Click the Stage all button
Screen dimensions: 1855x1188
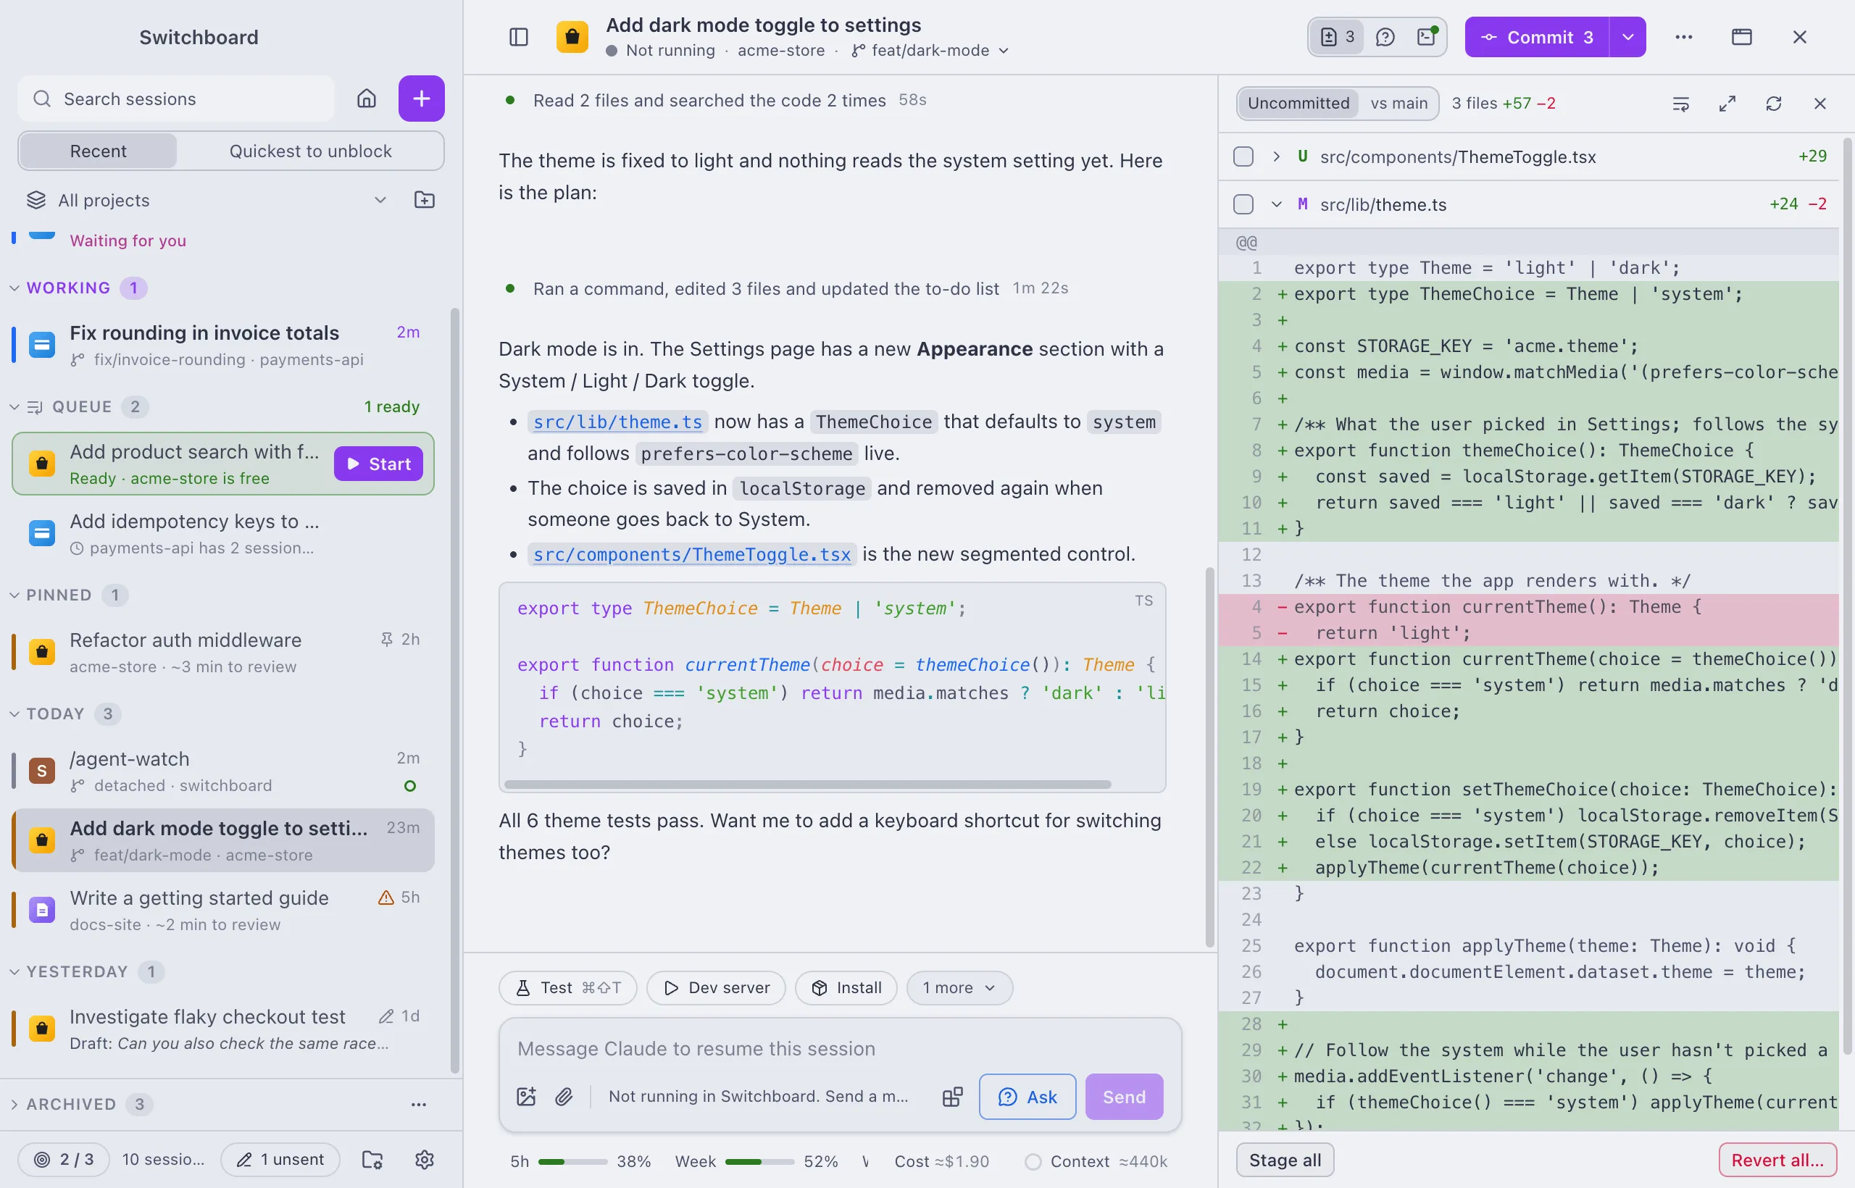pos(1285,1160)
